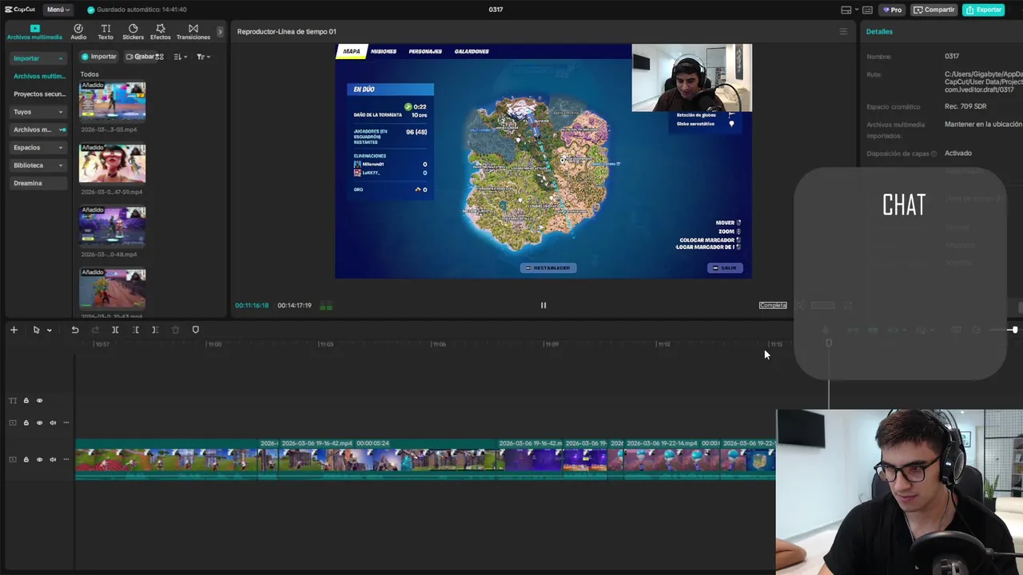This screenshot has width=1023, height=575.
Task: Lock the main video track
Action: (x=26, y=460)
